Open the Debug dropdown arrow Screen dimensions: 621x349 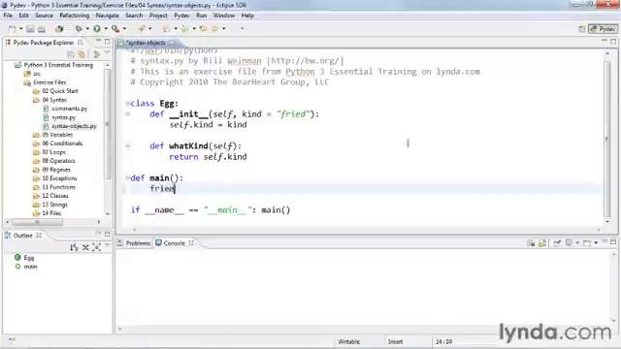tap(87, 29)
